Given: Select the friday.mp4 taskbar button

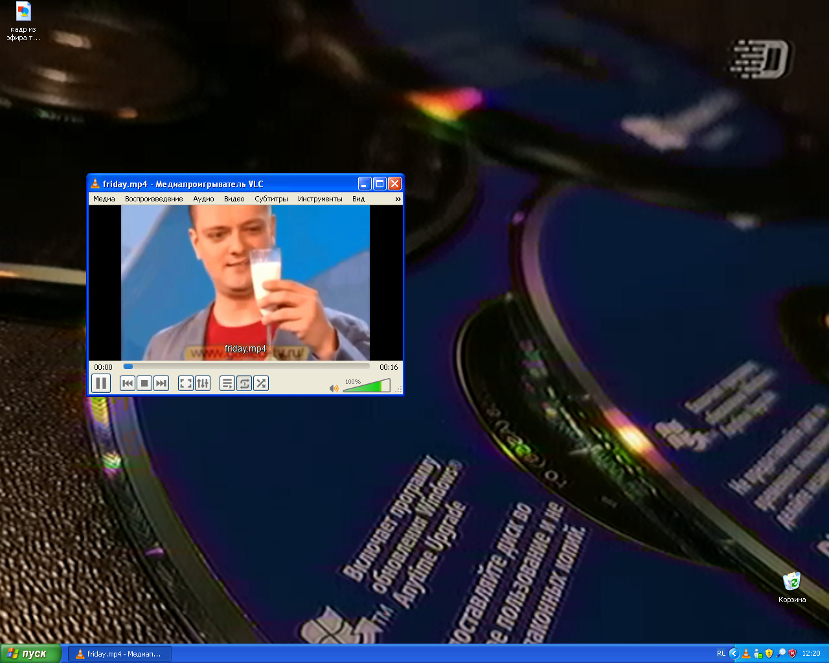Looking at the screenshot, I should [x=119, y=654].
